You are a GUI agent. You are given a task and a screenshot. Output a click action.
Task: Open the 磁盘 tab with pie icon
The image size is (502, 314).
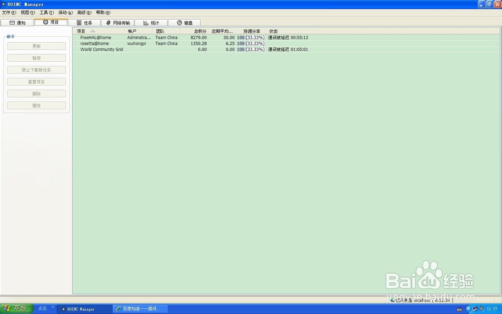[185, 23]
